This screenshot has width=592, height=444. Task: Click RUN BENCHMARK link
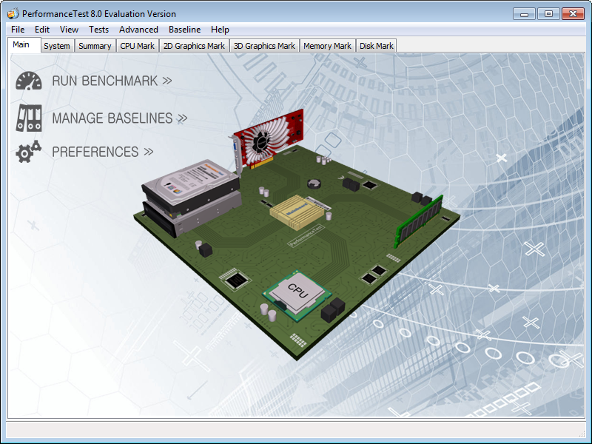pyautogui.click(x=112, y=81)
